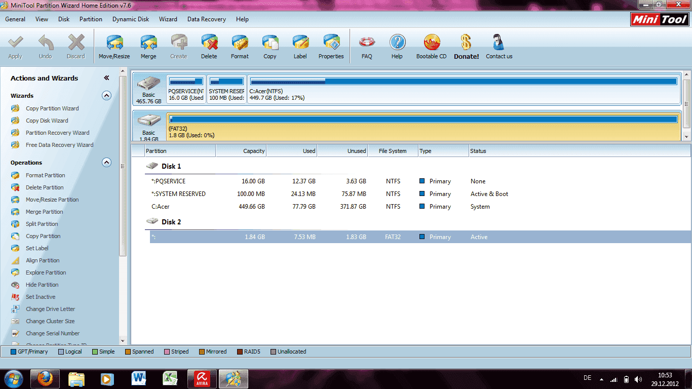Select the Disk 1 Basic drive icon

click(x=148, y=84)
